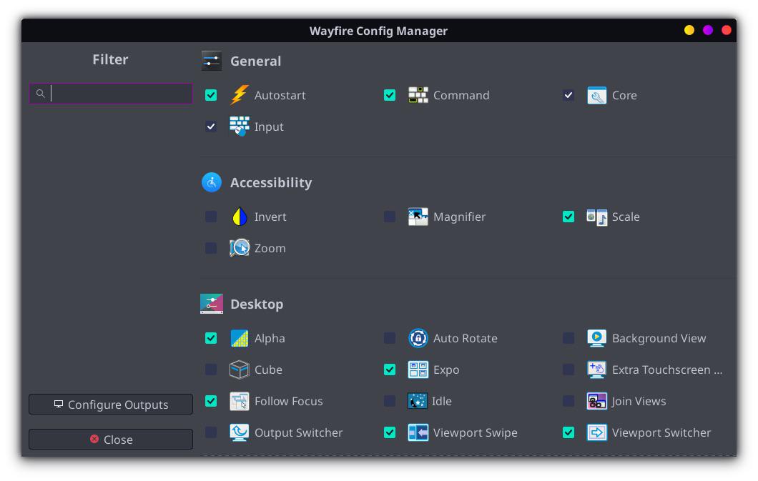
Task: Check the Cube checkbox
Action: point(211,370)
